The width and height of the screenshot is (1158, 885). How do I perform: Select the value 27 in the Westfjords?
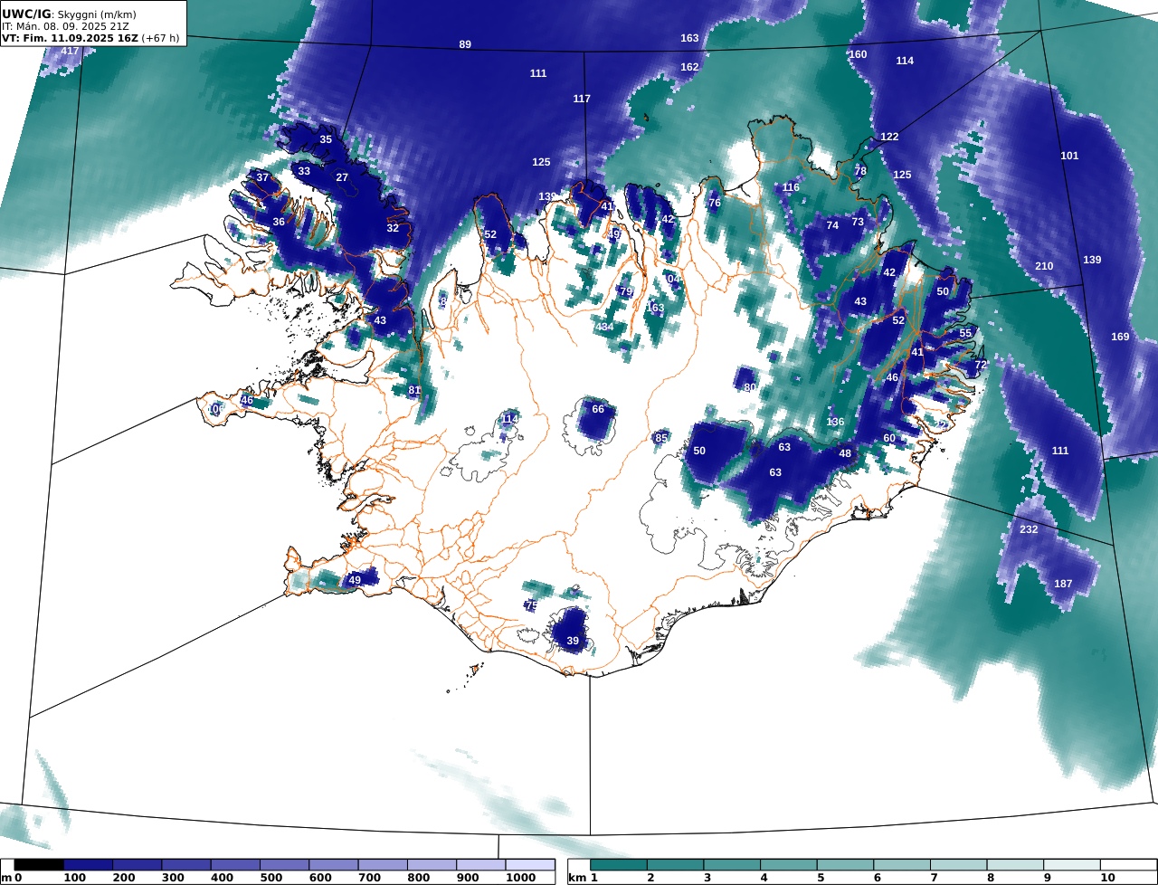pyautogui.click(x=342, y=177)
